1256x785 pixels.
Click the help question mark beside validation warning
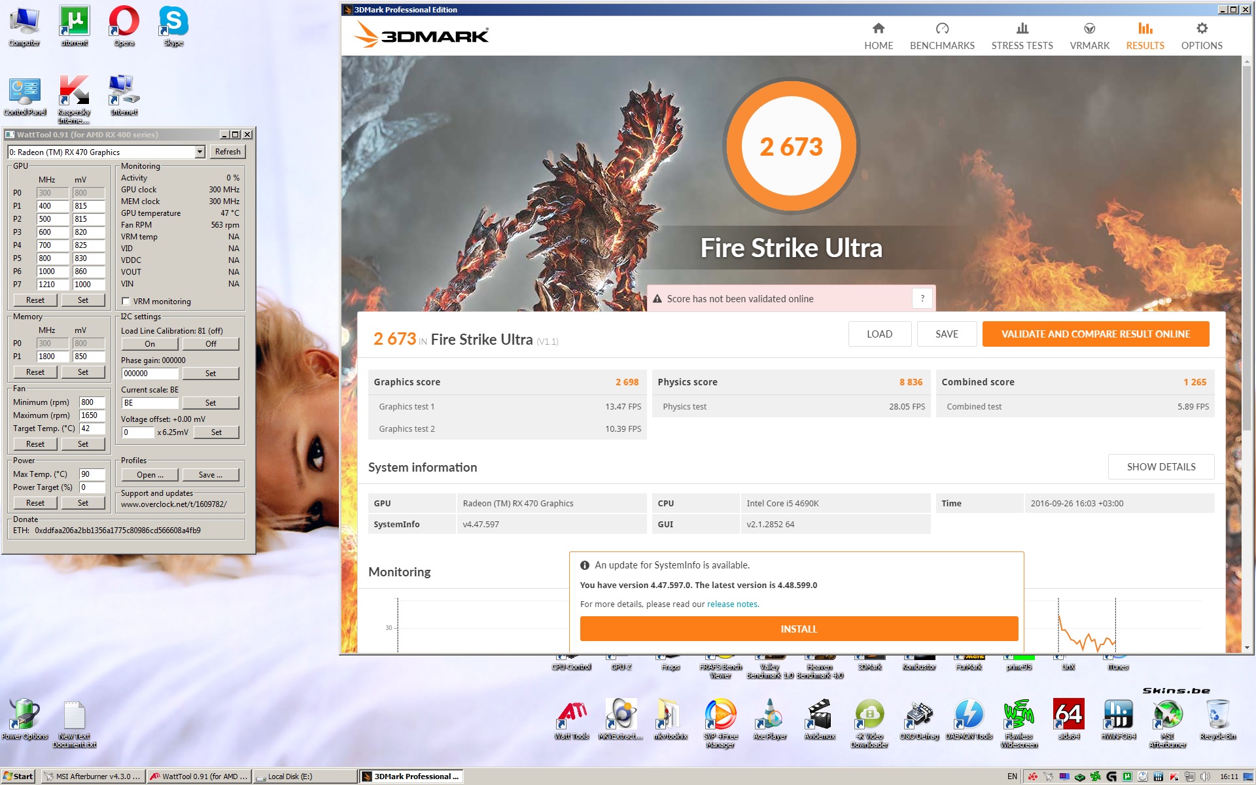[x=922, y=298]
